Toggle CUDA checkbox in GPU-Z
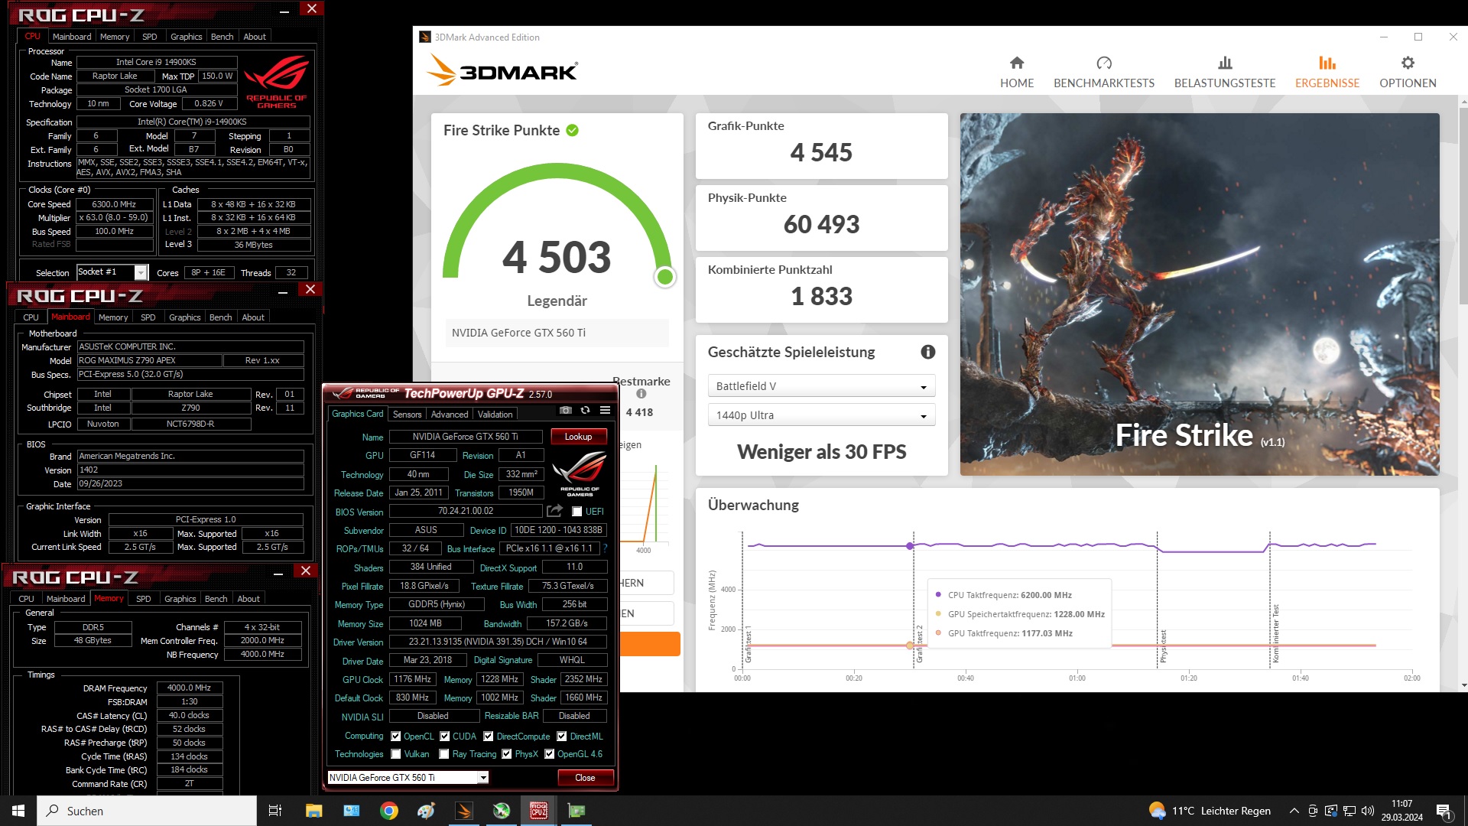Screen dimensions: 1468x826 [445, 737]
